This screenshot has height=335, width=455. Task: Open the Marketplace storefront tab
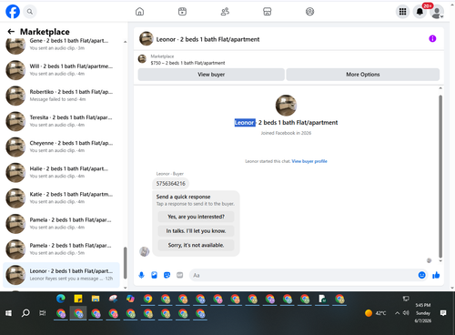(268, 12)
